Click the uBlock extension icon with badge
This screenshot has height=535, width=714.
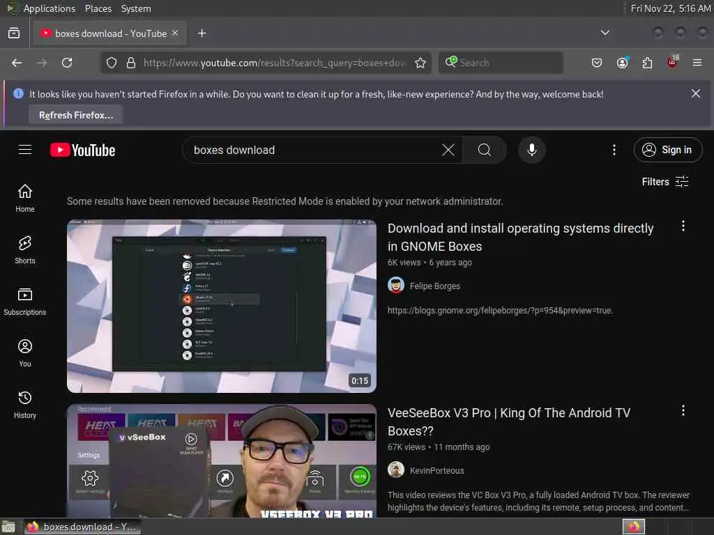pos(673,62)
